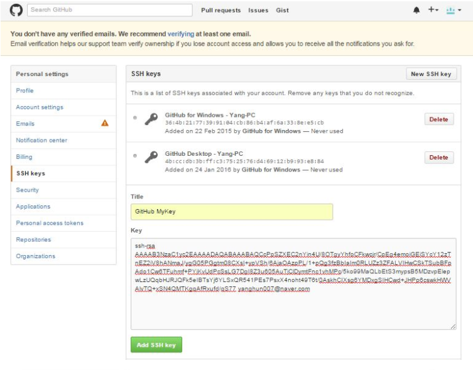Image resolution: width=473 pixels, height=370 pixels.
Task: Click fingerprint starting 4b:cc:db
Action: (244, 161)
